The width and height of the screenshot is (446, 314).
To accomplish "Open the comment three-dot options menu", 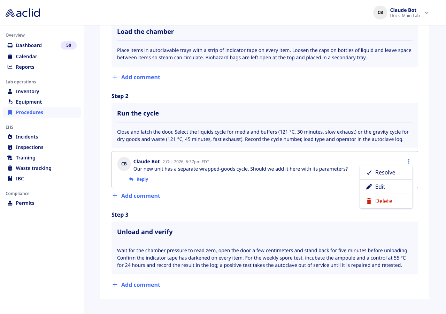I will (408, 161).
